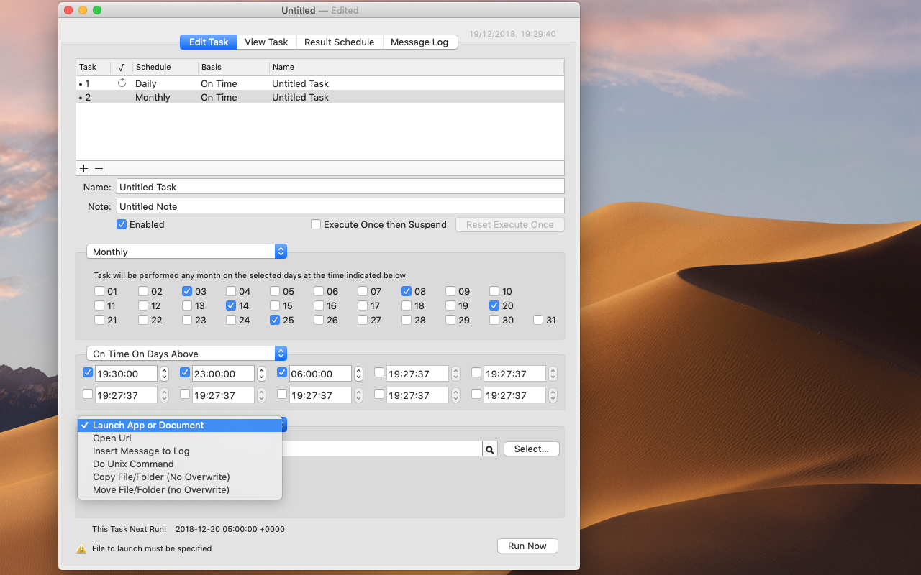Click the Task column header
The height and width of the screenshot is (575, 921).
[x=93, y=67]
